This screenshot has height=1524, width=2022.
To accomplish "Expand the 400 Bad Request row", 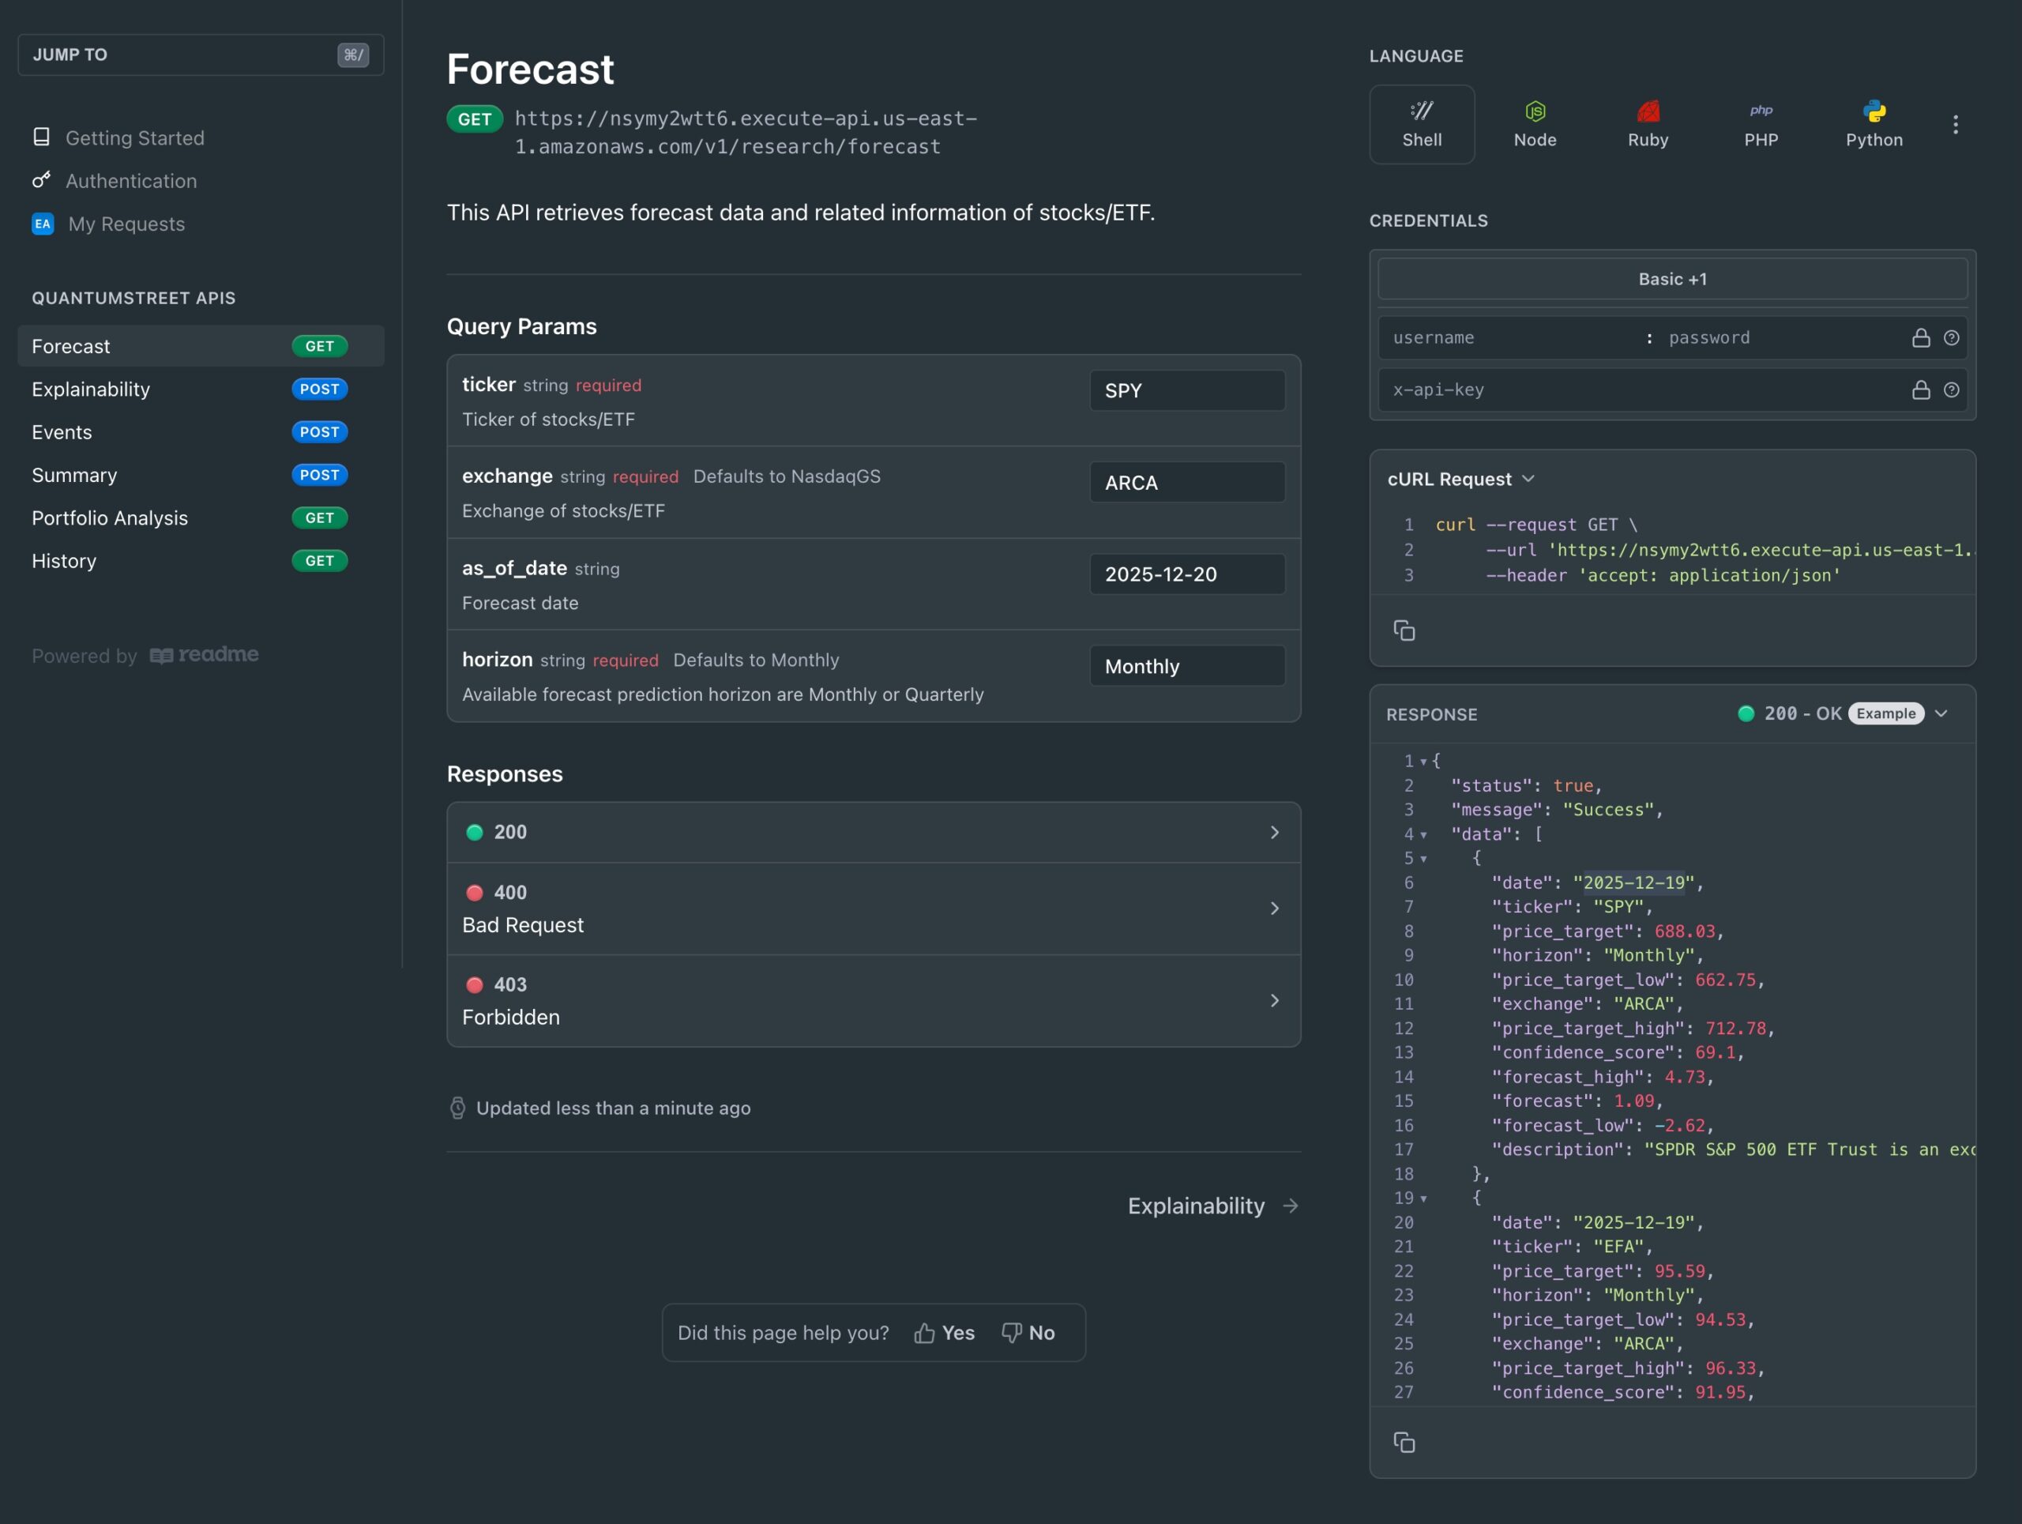I will pos(873,908).
